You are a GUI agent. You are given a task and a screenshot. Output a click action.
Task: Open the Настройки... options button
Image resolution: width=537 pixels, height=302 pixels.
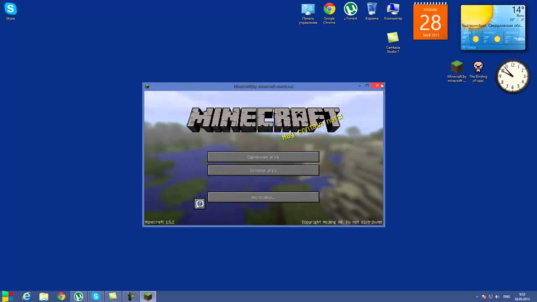[x=263, y=197]
